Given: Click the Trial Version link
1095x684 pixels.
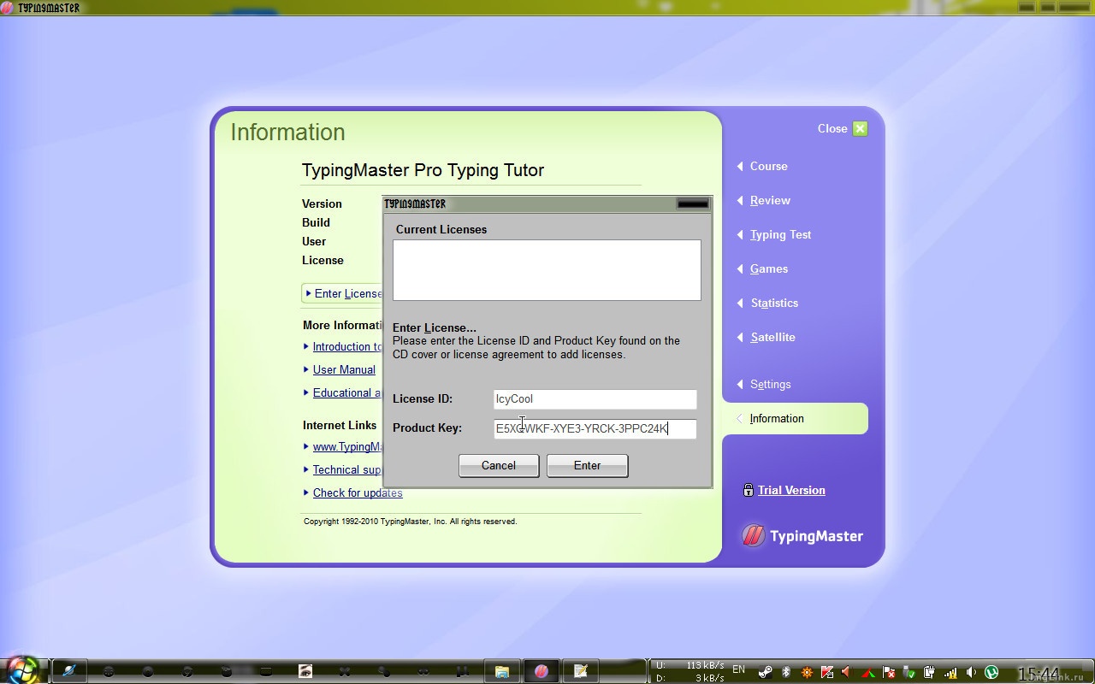Looking at the screenshot, I should 791,490.
